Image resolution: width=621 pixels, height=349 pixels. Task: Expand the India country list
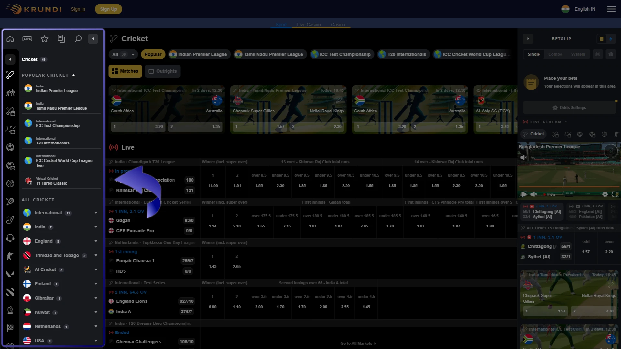pyautogui.click(x=96, y=227)
